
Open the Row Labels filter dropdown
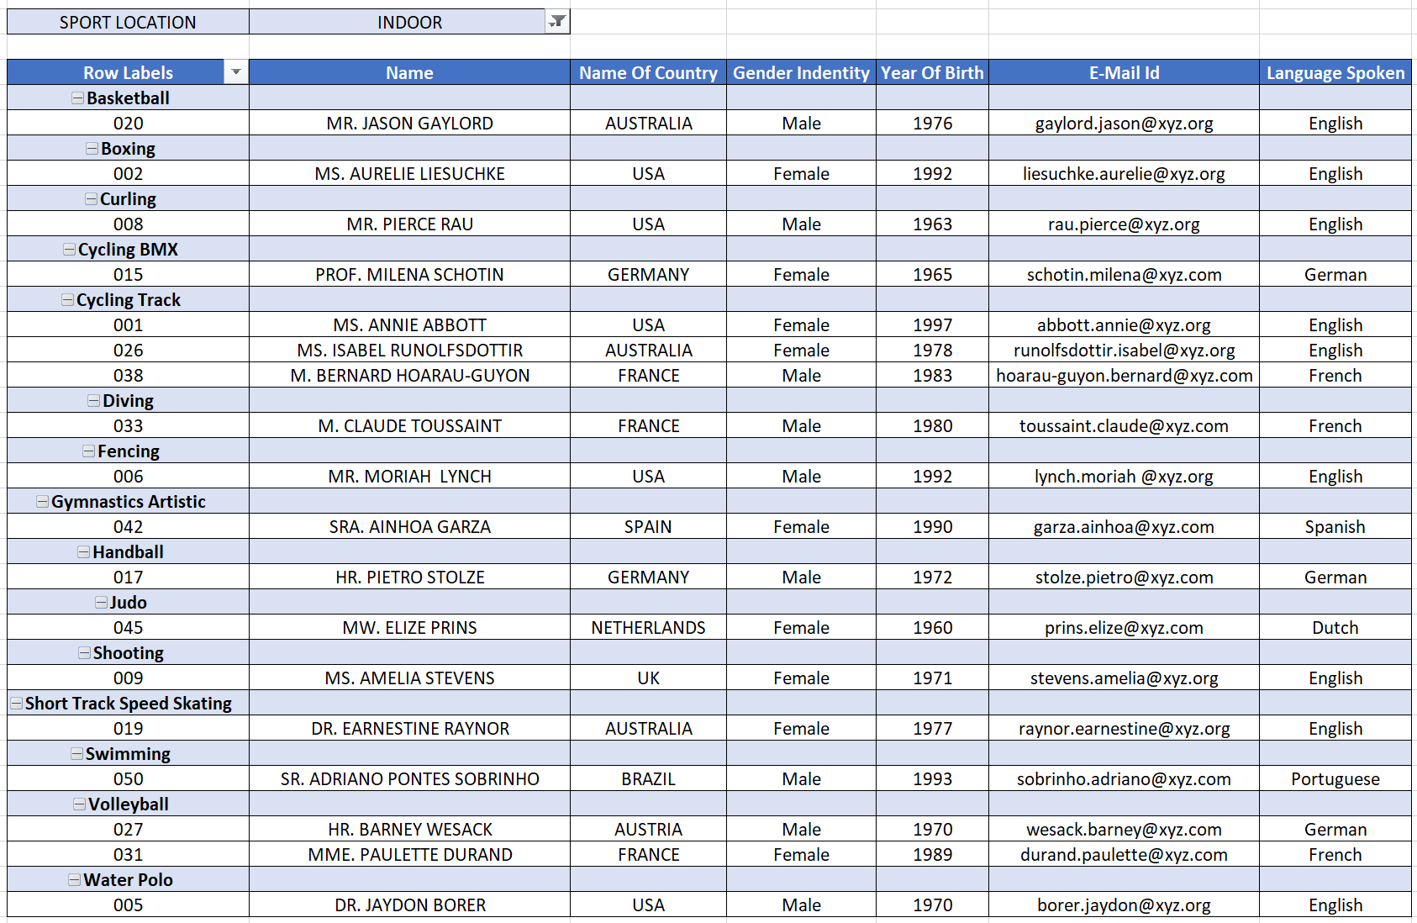[236, 72]
